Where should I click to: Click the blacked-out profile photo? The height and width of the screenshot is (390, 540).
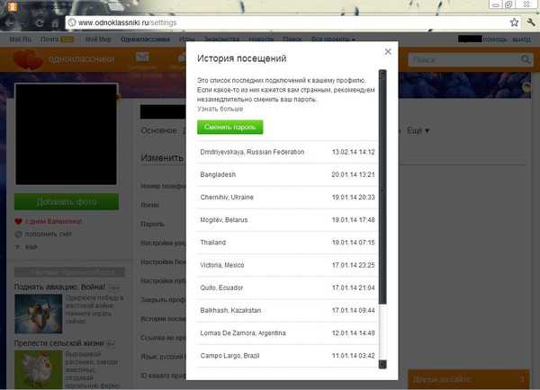(66, 134)
